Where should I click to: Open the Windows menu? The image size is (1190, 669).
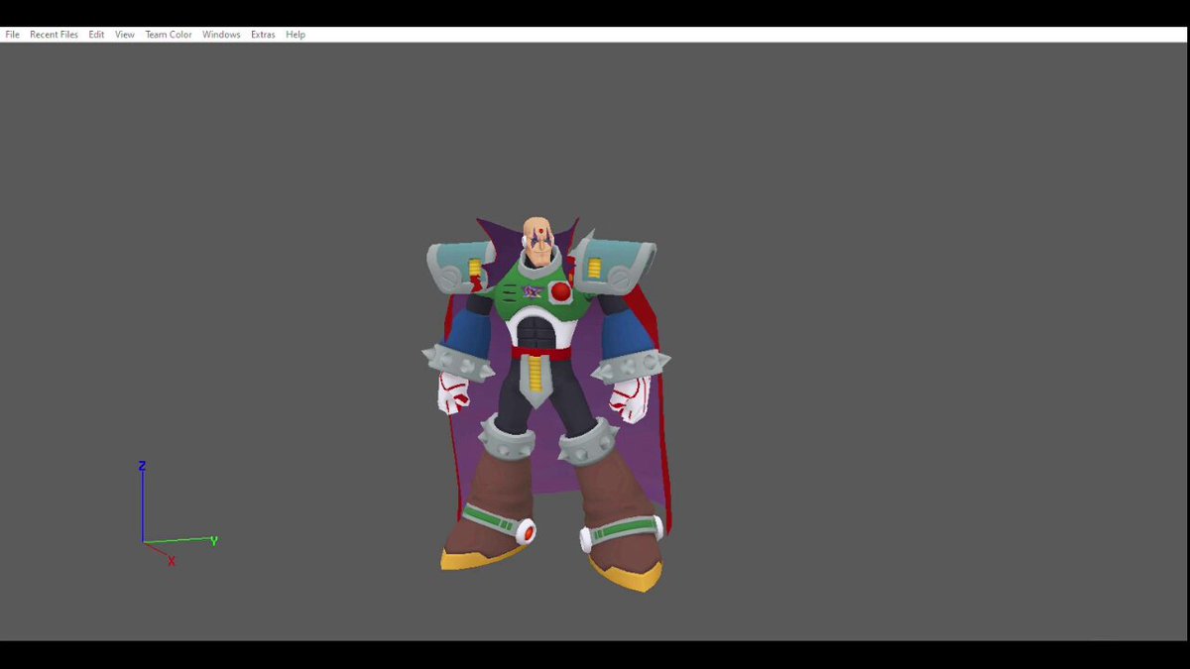pyautogui.click(x=221, y=35)
